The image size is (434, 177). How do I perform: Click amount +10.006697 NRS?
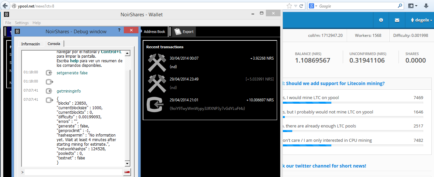(260, 100)
